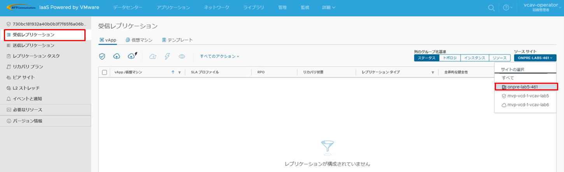This screenshot has width=564, height=172.
Task: Click the empty-state funnel icon
Action: 327,147
